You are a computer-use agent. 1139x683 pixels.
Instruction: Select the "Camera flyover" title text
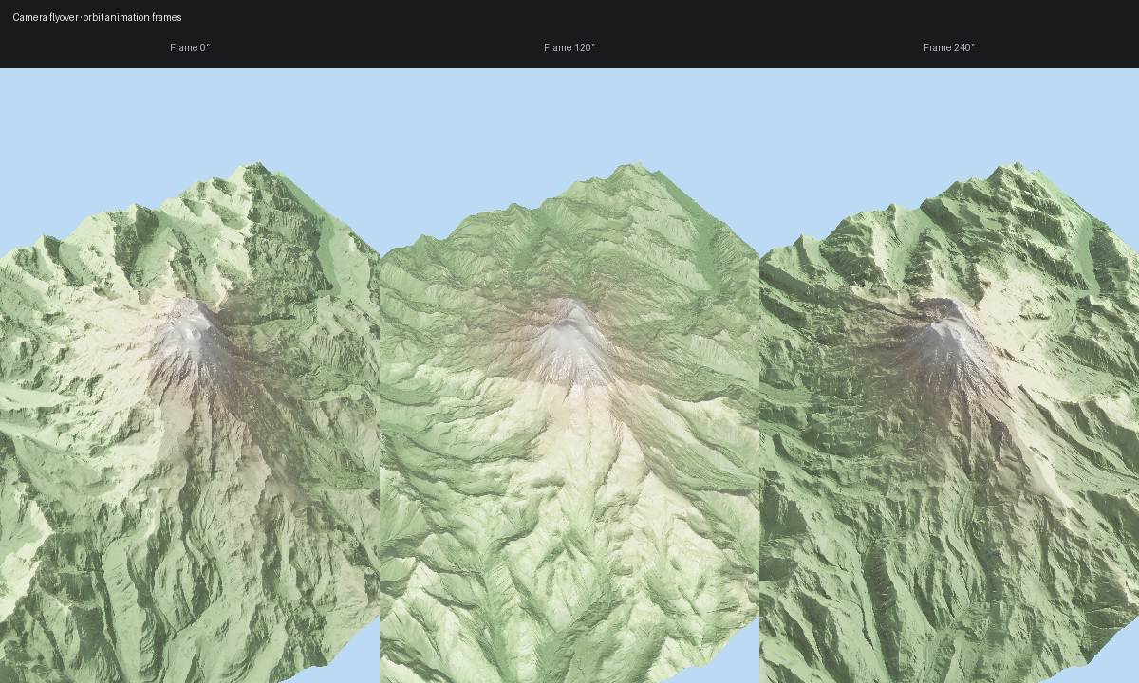45,17
